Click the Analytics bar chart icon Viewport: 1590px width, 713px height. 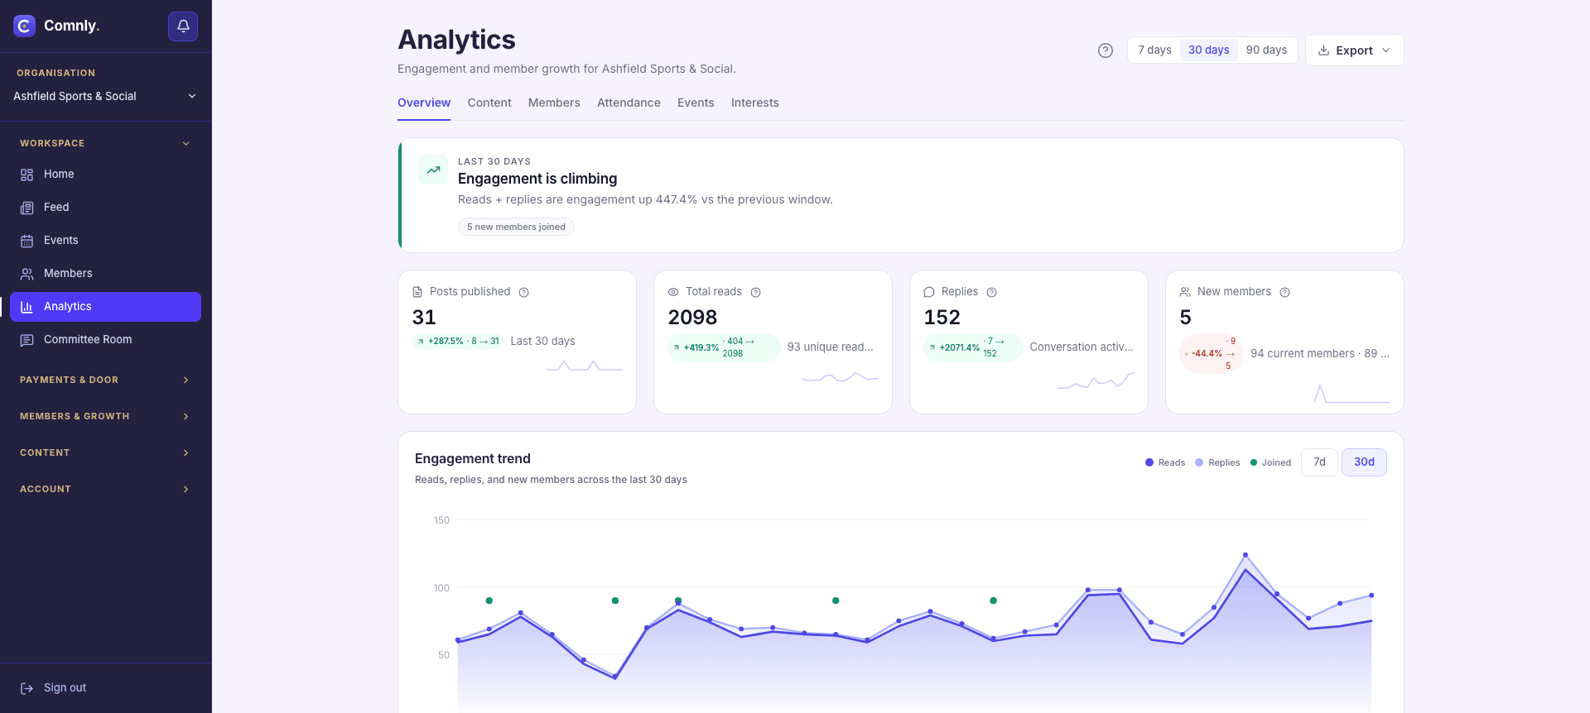(27, 307)
